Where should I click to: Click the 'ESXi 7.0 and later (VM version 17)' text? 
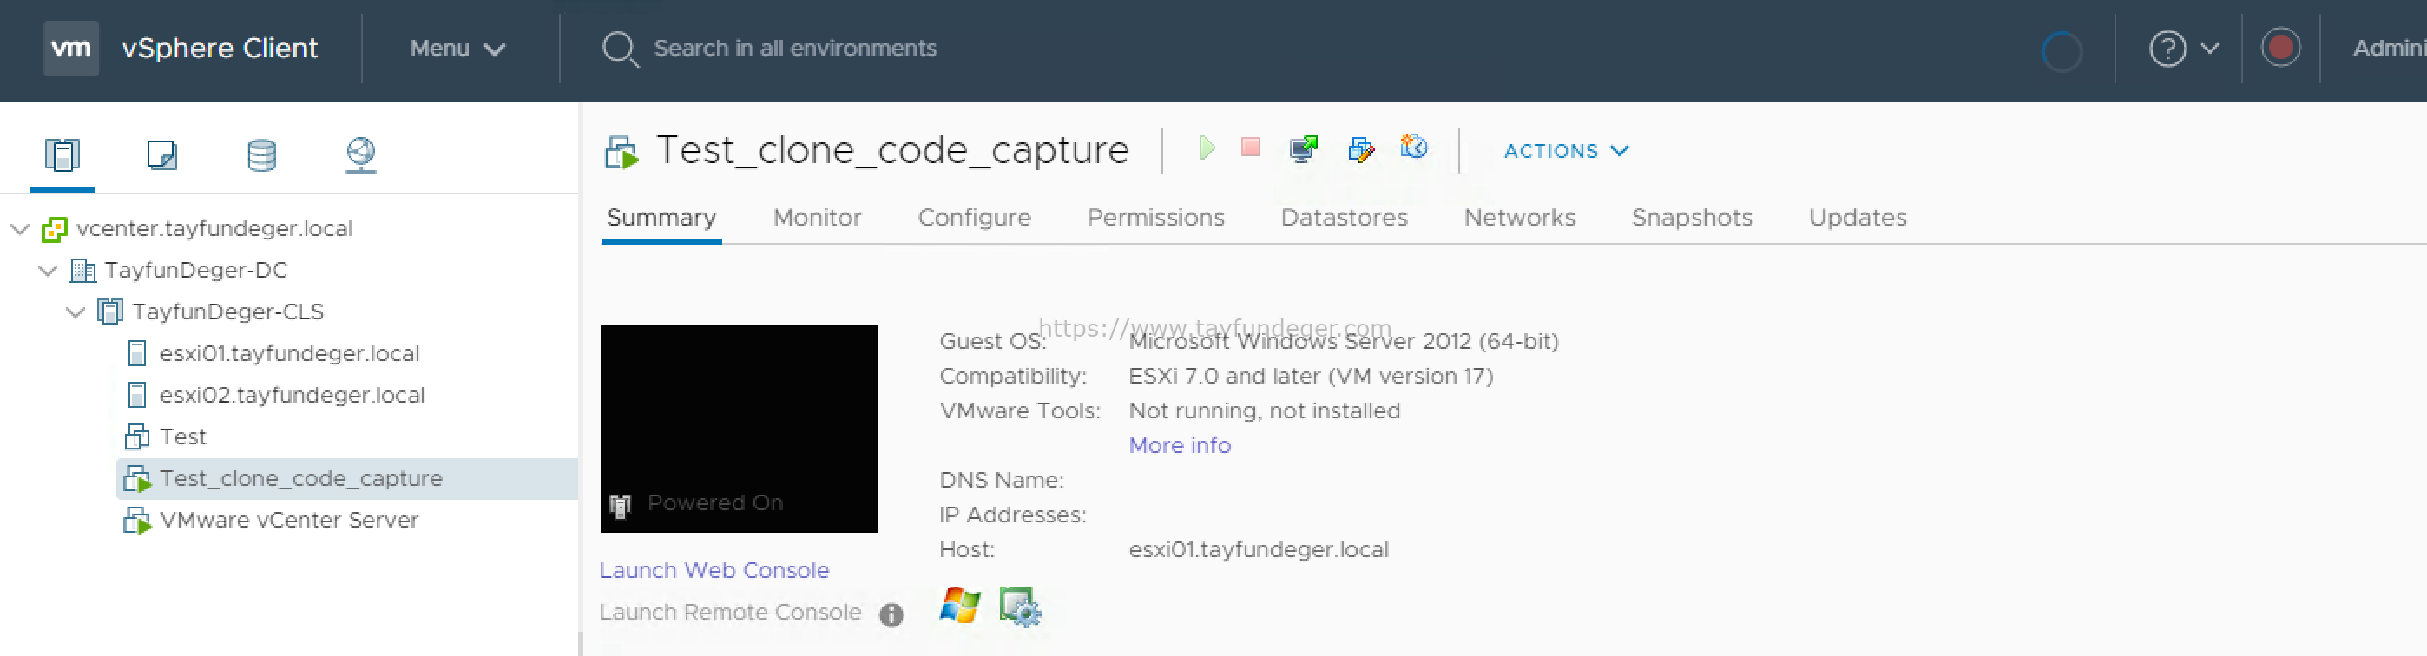click(x=1311, y=377)
